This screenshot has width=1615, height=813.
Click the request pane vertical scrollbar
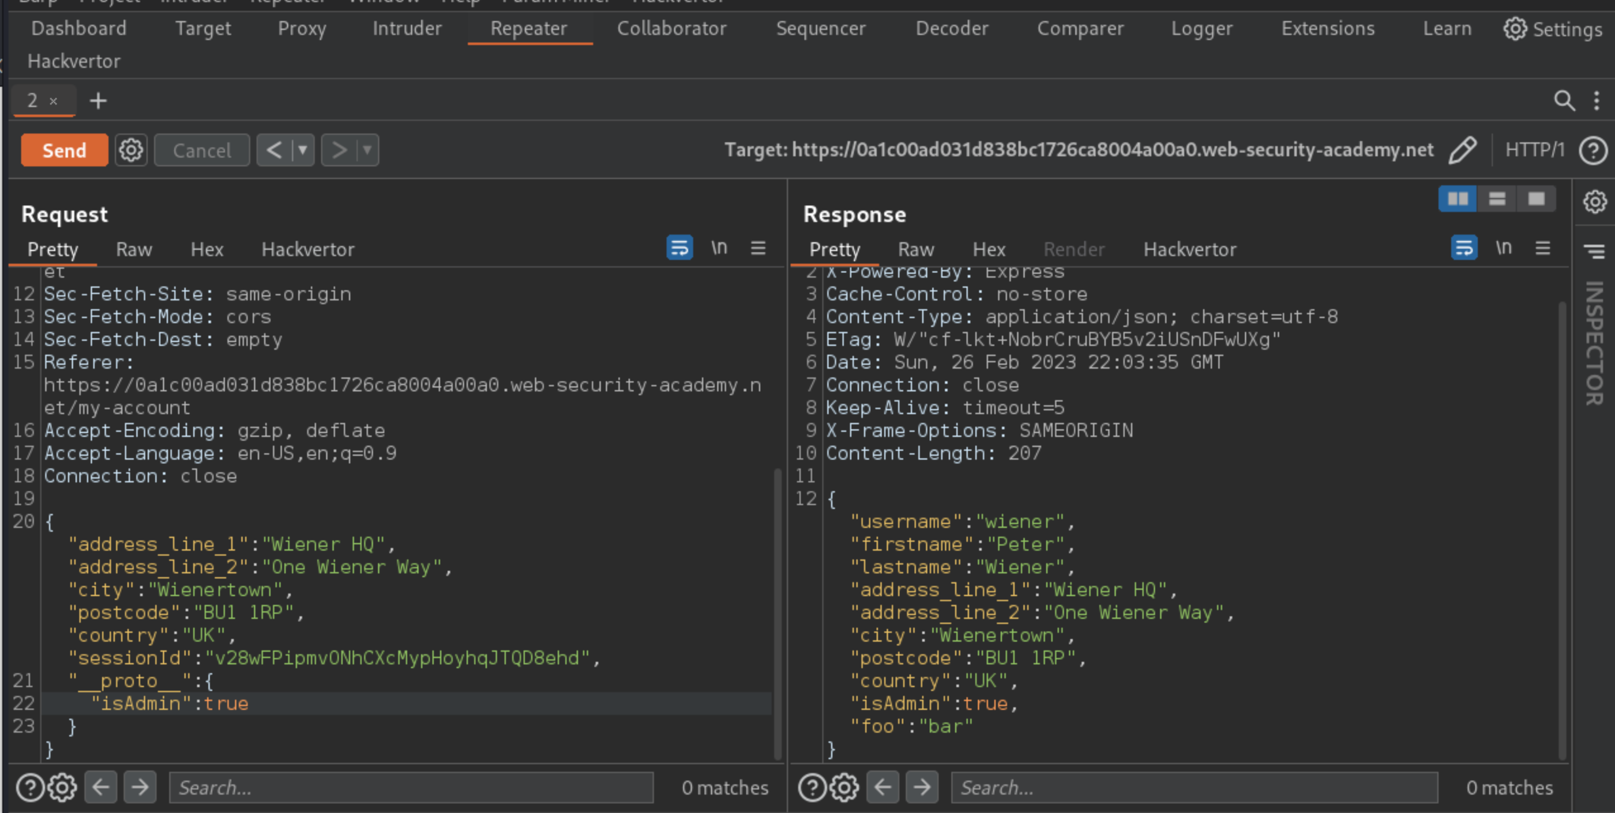click(x=778, y=614)
